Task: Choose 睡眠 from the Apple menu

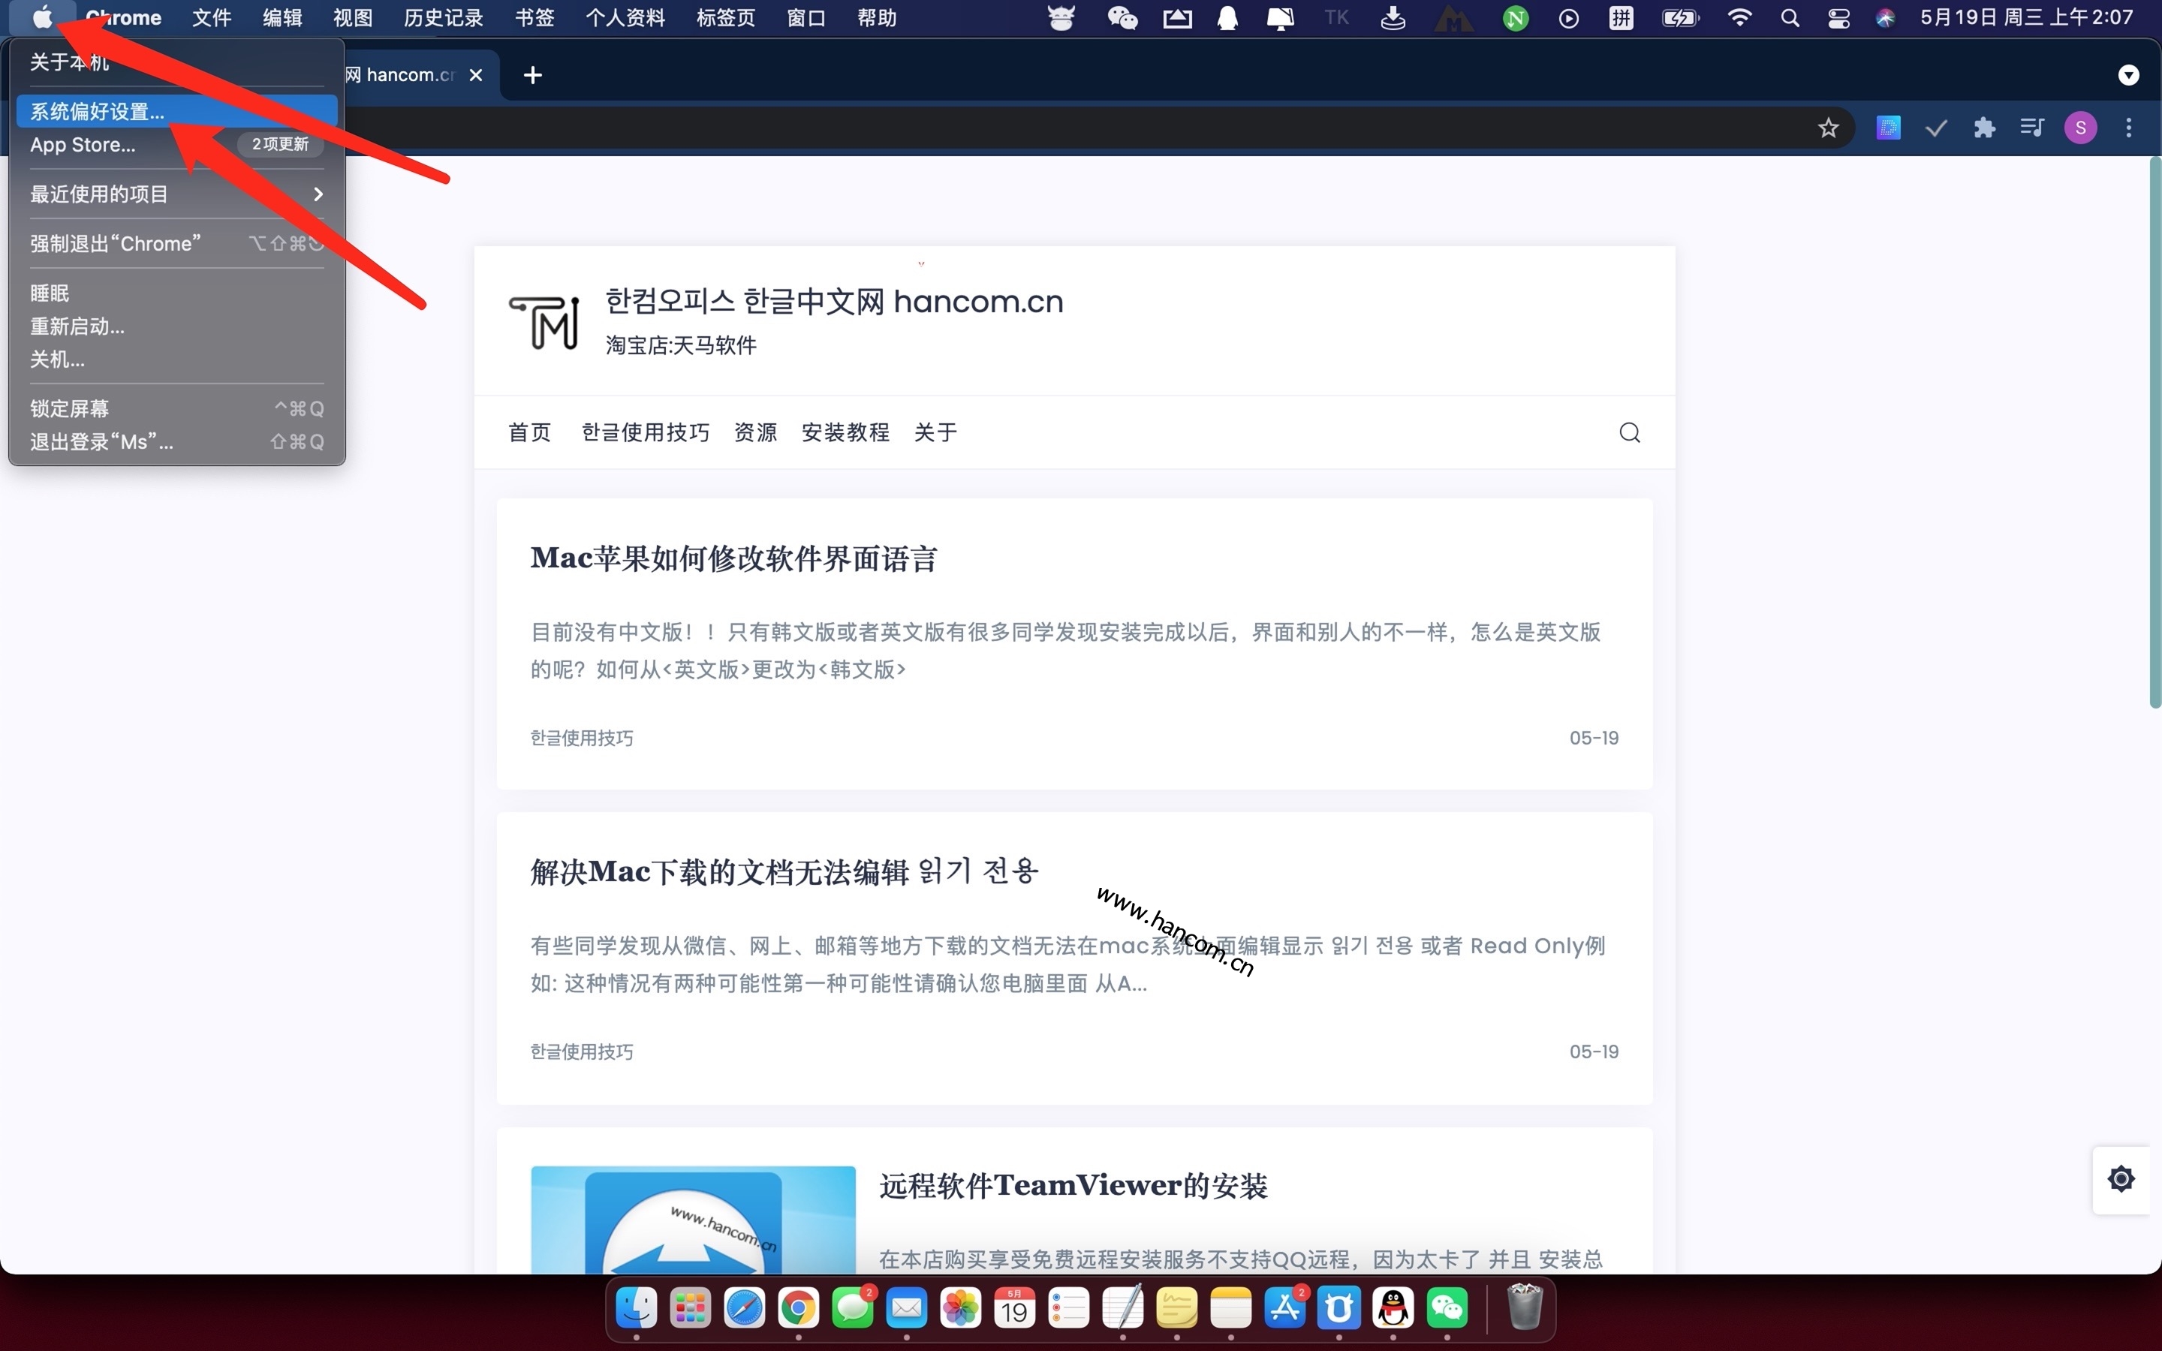Action: point(177,293)
